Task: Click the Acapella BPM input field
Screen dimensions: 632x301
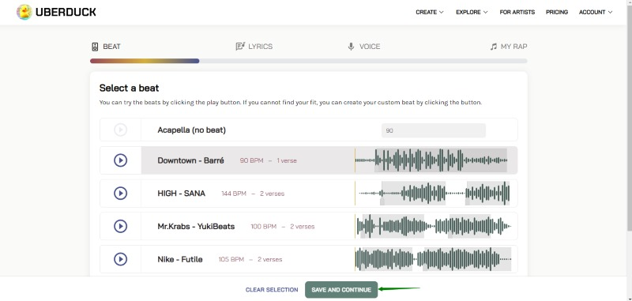Action: pyautogui.click(x=433, y=130)
